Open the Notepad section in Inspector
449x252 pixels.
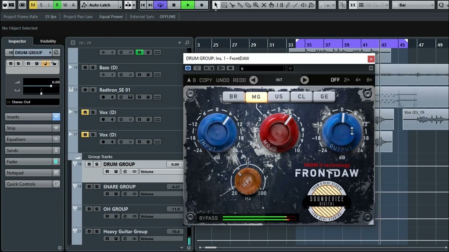[x=32, y=173]
